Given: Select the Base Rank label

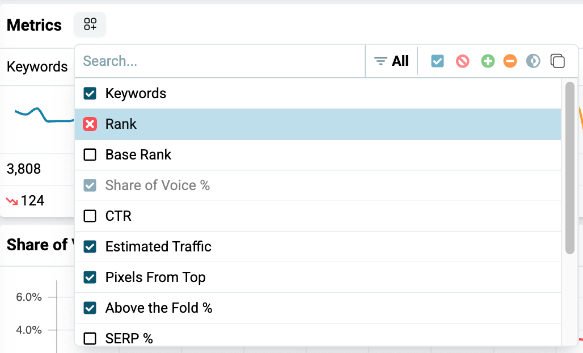Looking at the screenshot, I should (x=138, y=154).
